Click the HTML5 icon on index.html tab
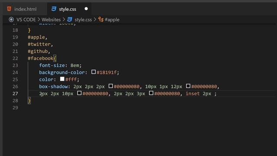This screenshot has height=156, width=277. point(9,9)
